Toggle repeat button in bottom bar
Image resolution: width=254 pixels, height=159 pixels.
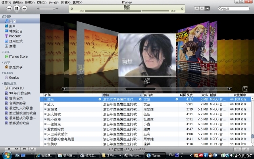[24, 149]
